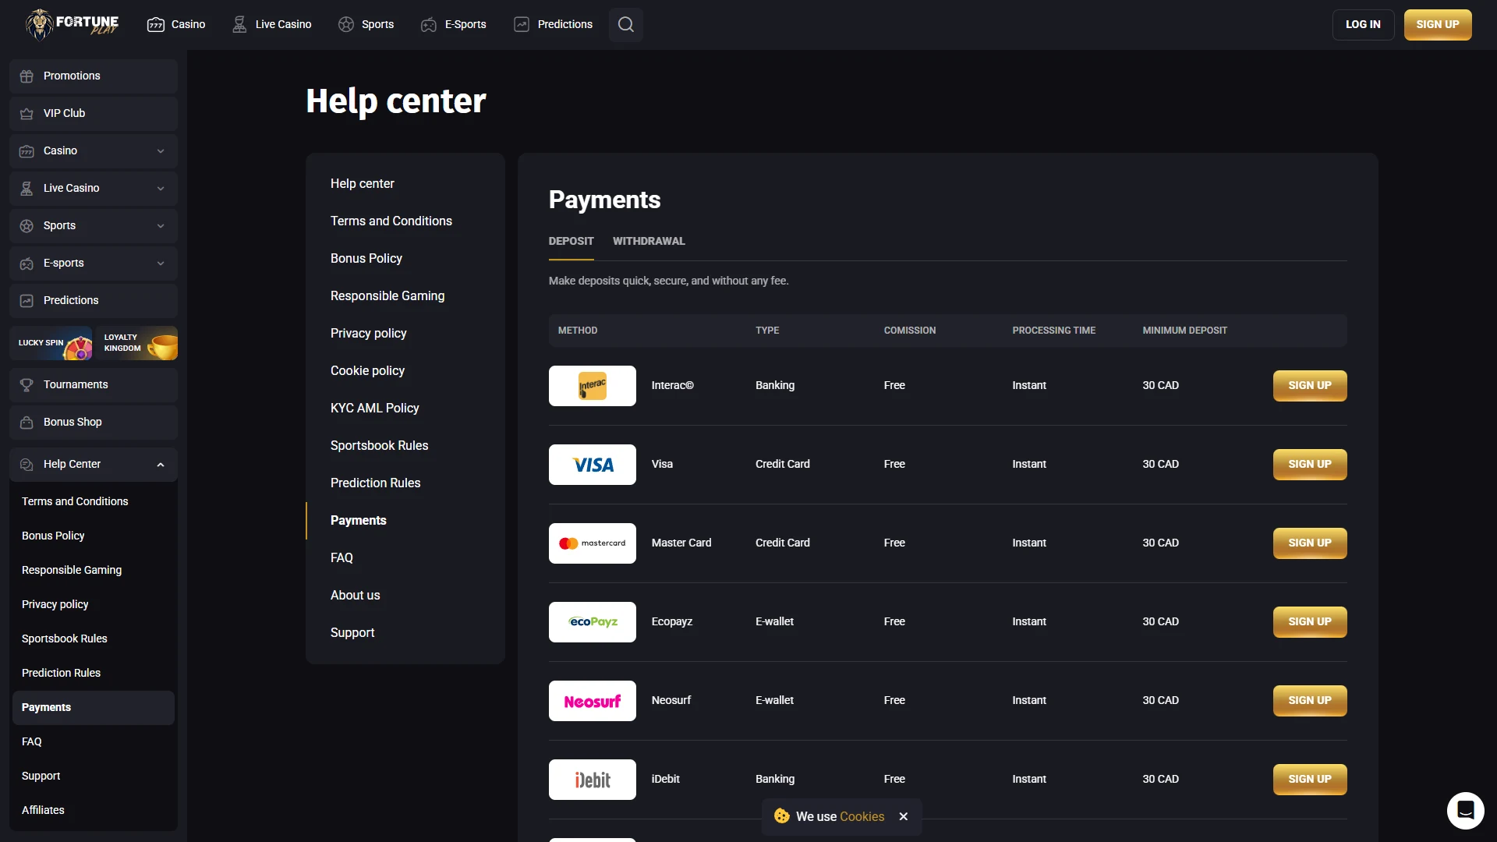Open Sportsbook Rules in help menu
Image resolution: width=1497 pixels, height=842 pixels.
point(380,445)
